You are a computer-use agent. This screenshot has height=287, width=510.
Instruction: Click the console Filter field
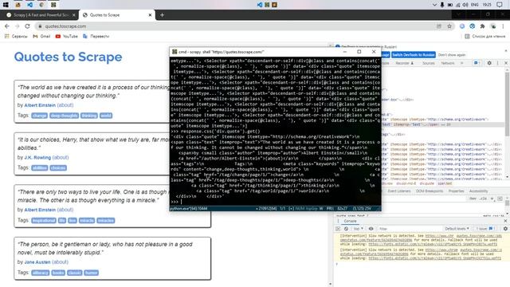point(409,229)
